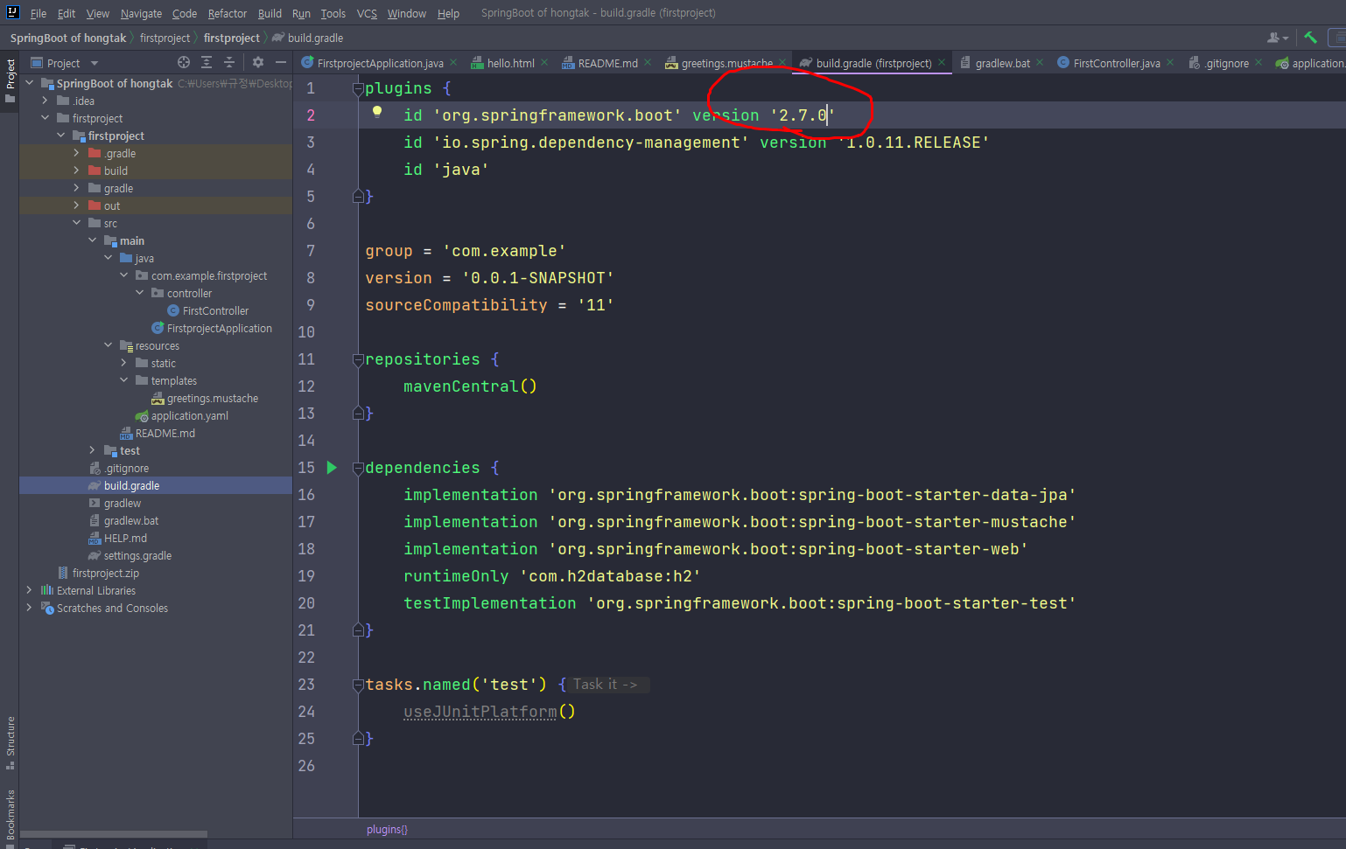This screenshot has width=1346, height=849.
Task: Open the Refactor menu
Action: click(x=228, y=13)
